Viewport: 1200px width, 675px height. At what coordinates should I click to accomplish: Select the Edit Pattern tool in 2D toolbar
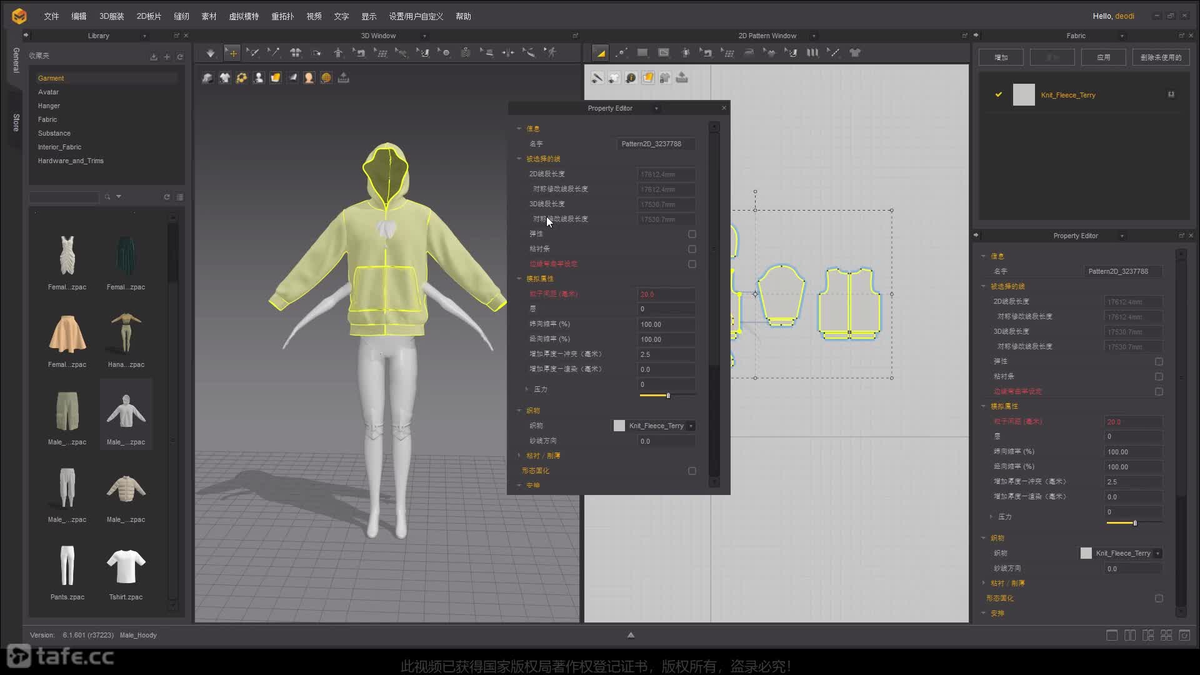tap(600, 53)
